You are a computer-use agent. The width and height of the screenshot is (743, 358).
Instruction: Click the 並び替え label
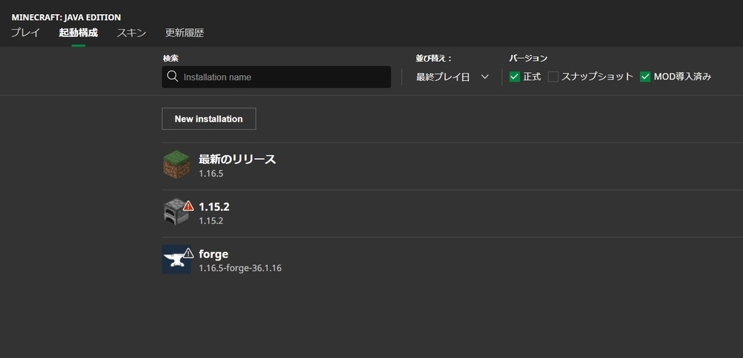pos(434,58)
